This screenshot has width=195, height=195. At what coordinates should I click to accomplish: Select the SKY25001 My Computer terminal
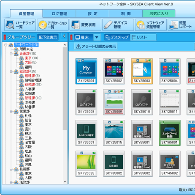click(x=86, y=71)
